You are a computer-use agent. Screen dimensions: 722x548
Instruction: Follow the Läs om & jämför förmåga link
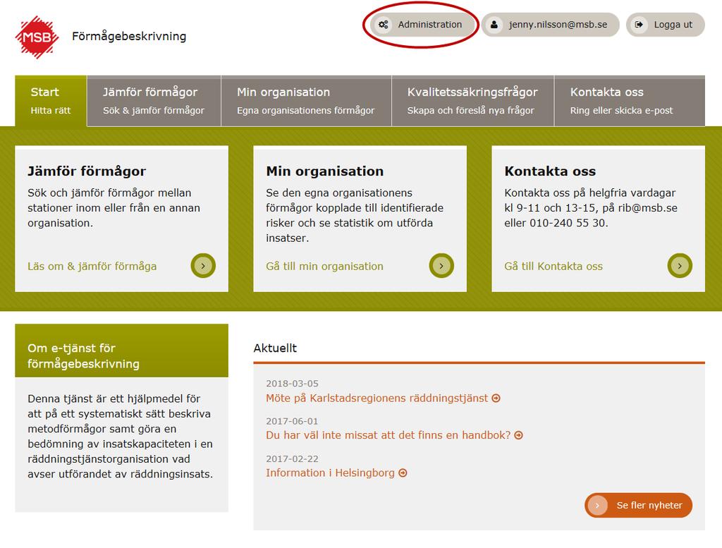(92, 266)
